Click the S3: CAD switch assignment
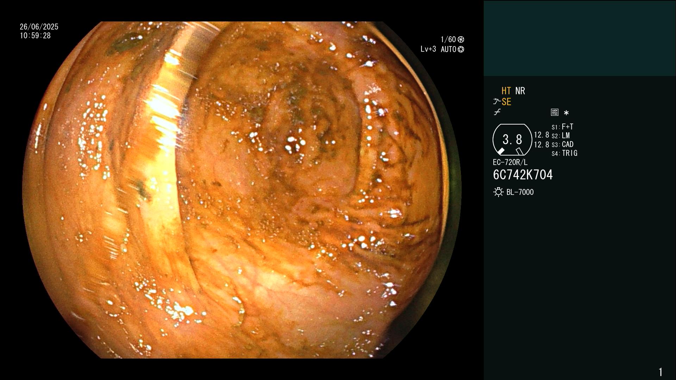 pos(563,144)
